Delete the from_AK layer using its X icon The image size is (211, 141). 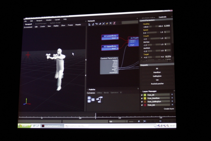172,94
